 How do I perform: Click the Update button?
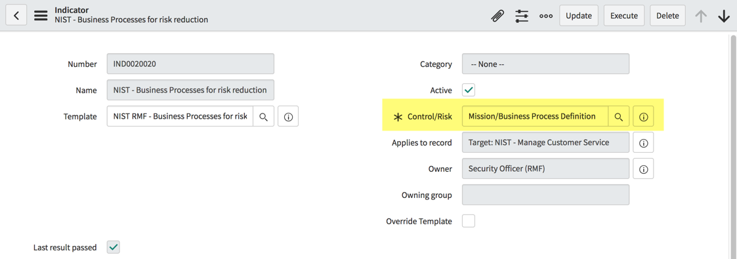(x=579, y=16)
